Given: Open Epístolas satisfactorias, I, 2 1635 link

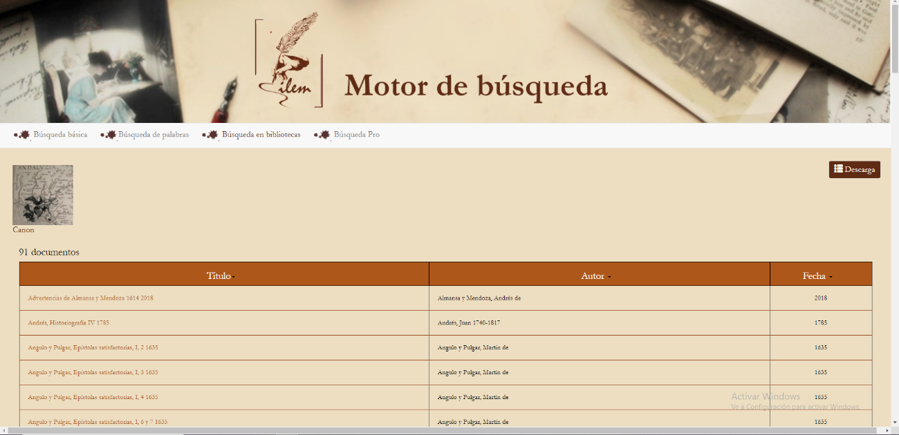Looking at the screenshot, I should (x=93, y=347).
